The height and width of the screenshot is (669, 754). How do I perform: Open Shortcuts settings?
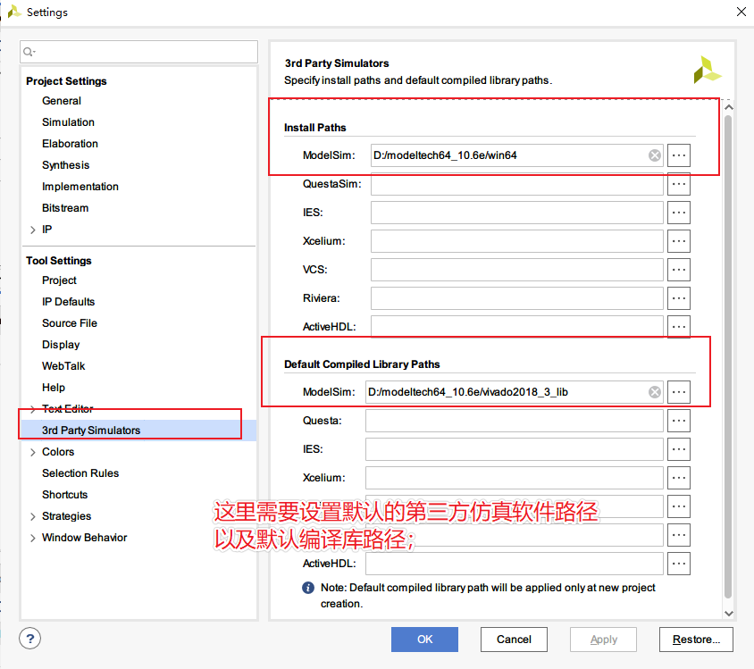(65, 495)
